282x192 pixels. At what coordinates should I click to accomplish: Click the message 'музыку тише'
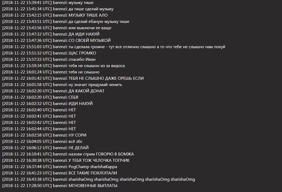[81, 3]
